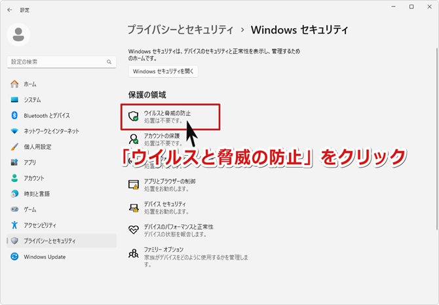This screenshot has height=305, width=439.
Task: Focus the 設定の検索 search field
Action: (x=62, y=62)
